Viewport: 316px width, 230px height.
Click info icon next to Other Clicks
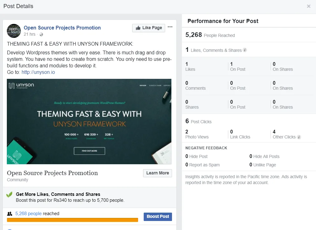[x=299, y=137]
